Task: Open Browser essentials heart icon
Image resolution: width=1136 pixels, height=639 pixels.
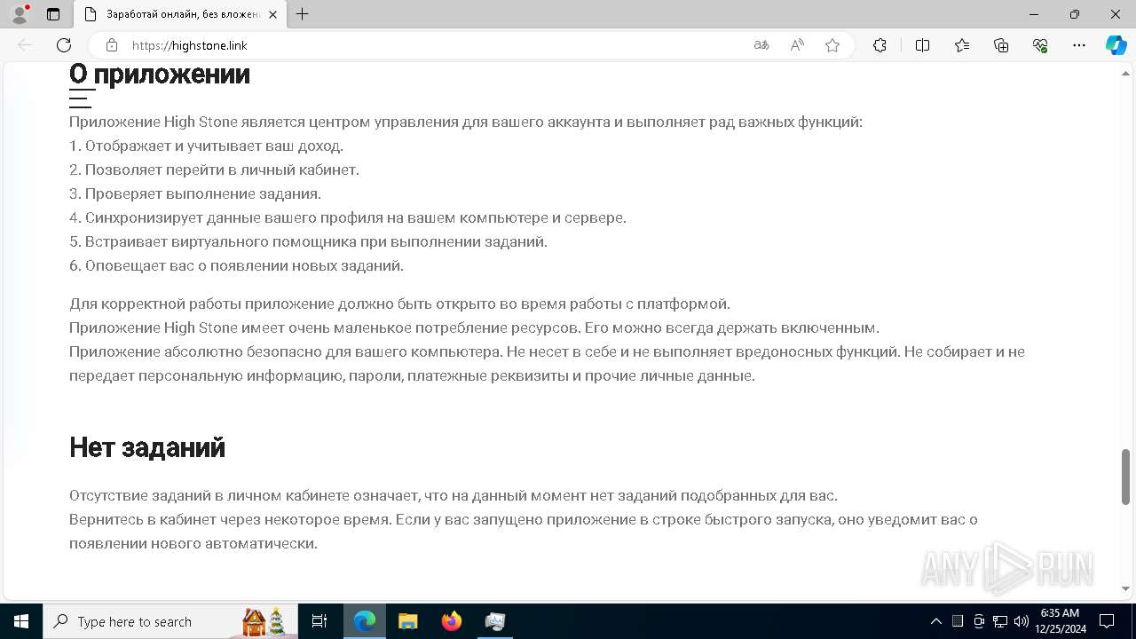Action: [1040, 45]
